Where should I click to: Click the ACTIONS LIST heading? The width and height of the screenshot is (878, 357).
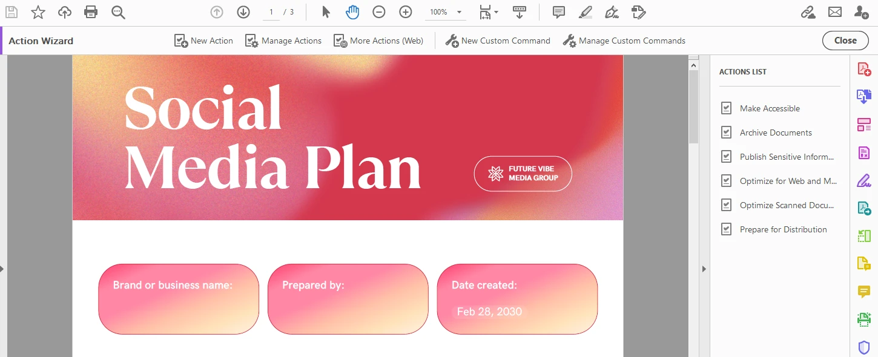pyautogui.click(x=743, y=71)
